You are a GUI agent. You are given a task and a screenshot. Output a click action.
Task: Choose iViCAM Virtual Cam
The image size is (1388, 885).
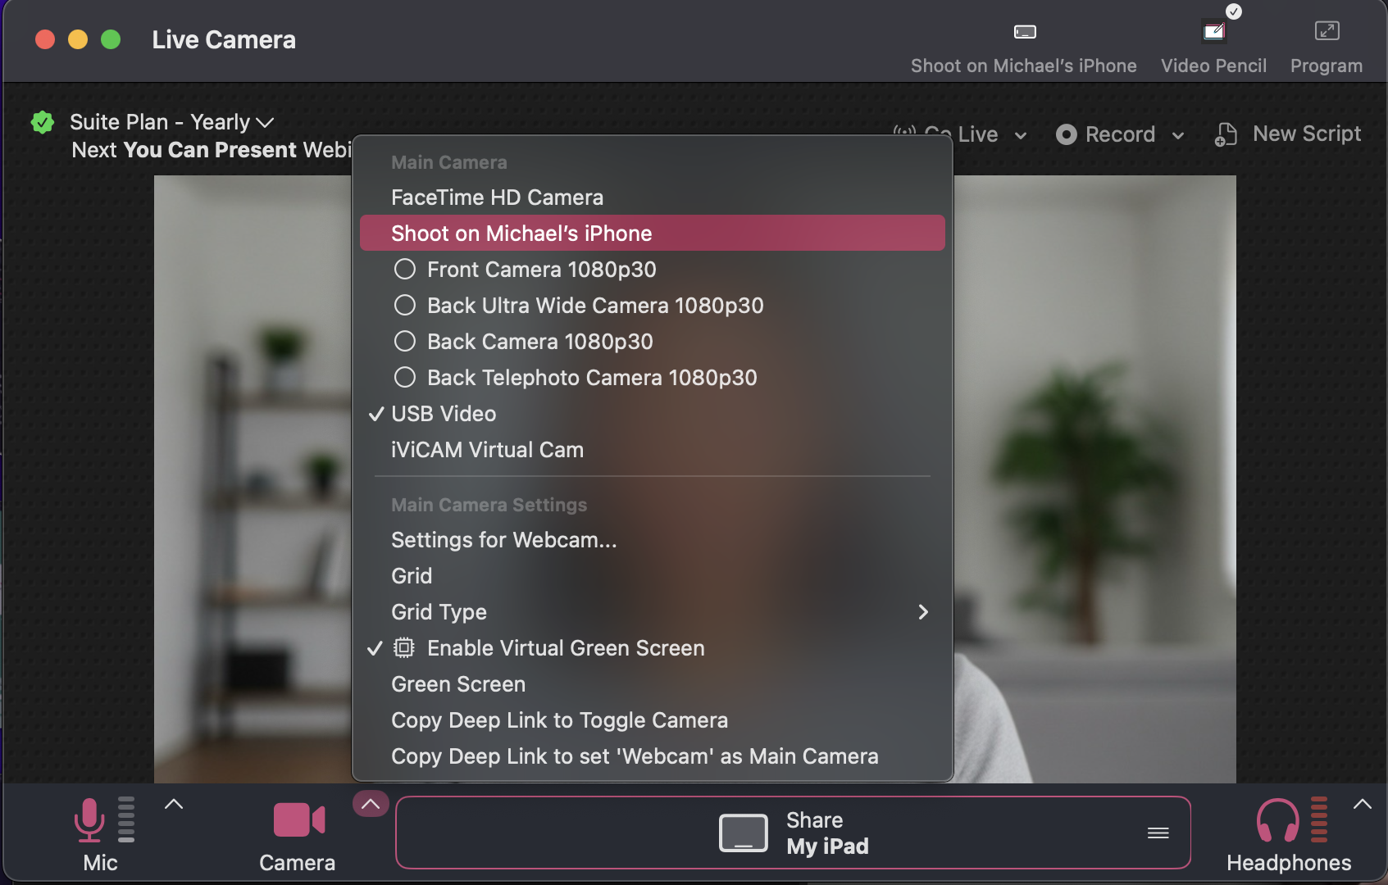click(x=653, y=450)
